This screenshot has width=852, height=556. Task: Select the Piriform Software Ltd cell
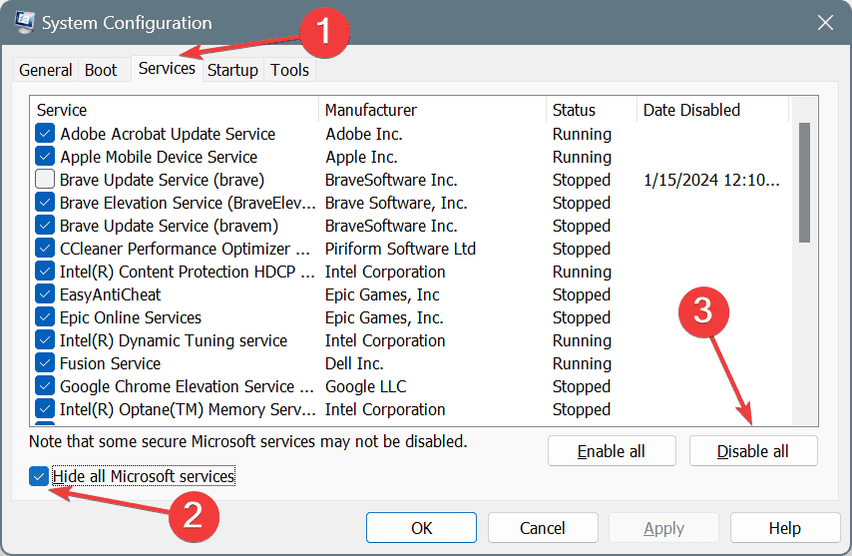(x=400, y=249)
